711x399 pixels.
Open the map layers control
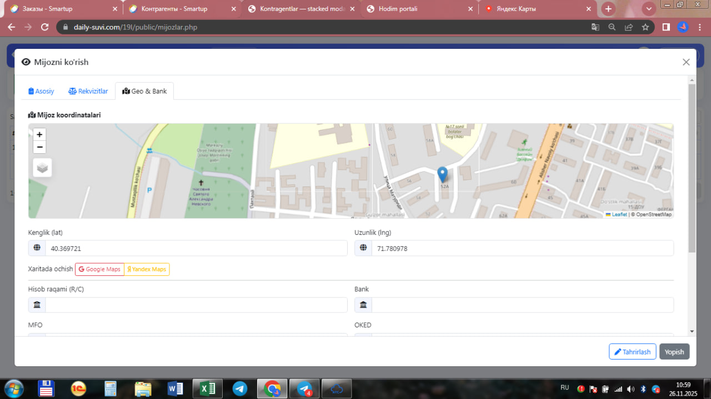42,168
